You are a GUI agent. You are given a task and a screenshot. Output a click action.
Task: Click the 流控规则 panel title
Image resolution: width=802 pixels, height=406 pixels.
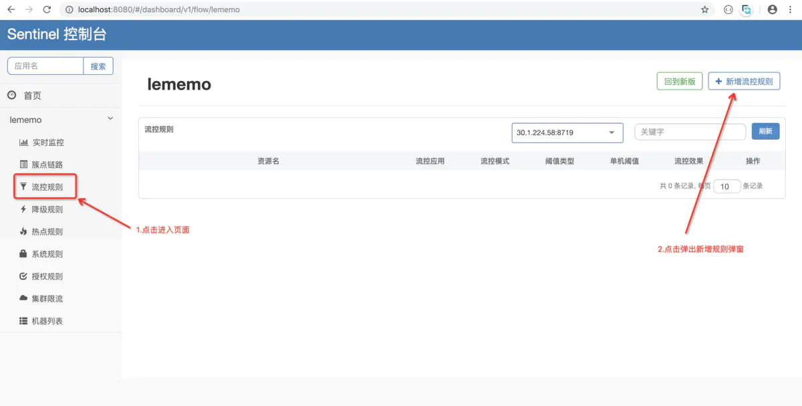(159, 129)
